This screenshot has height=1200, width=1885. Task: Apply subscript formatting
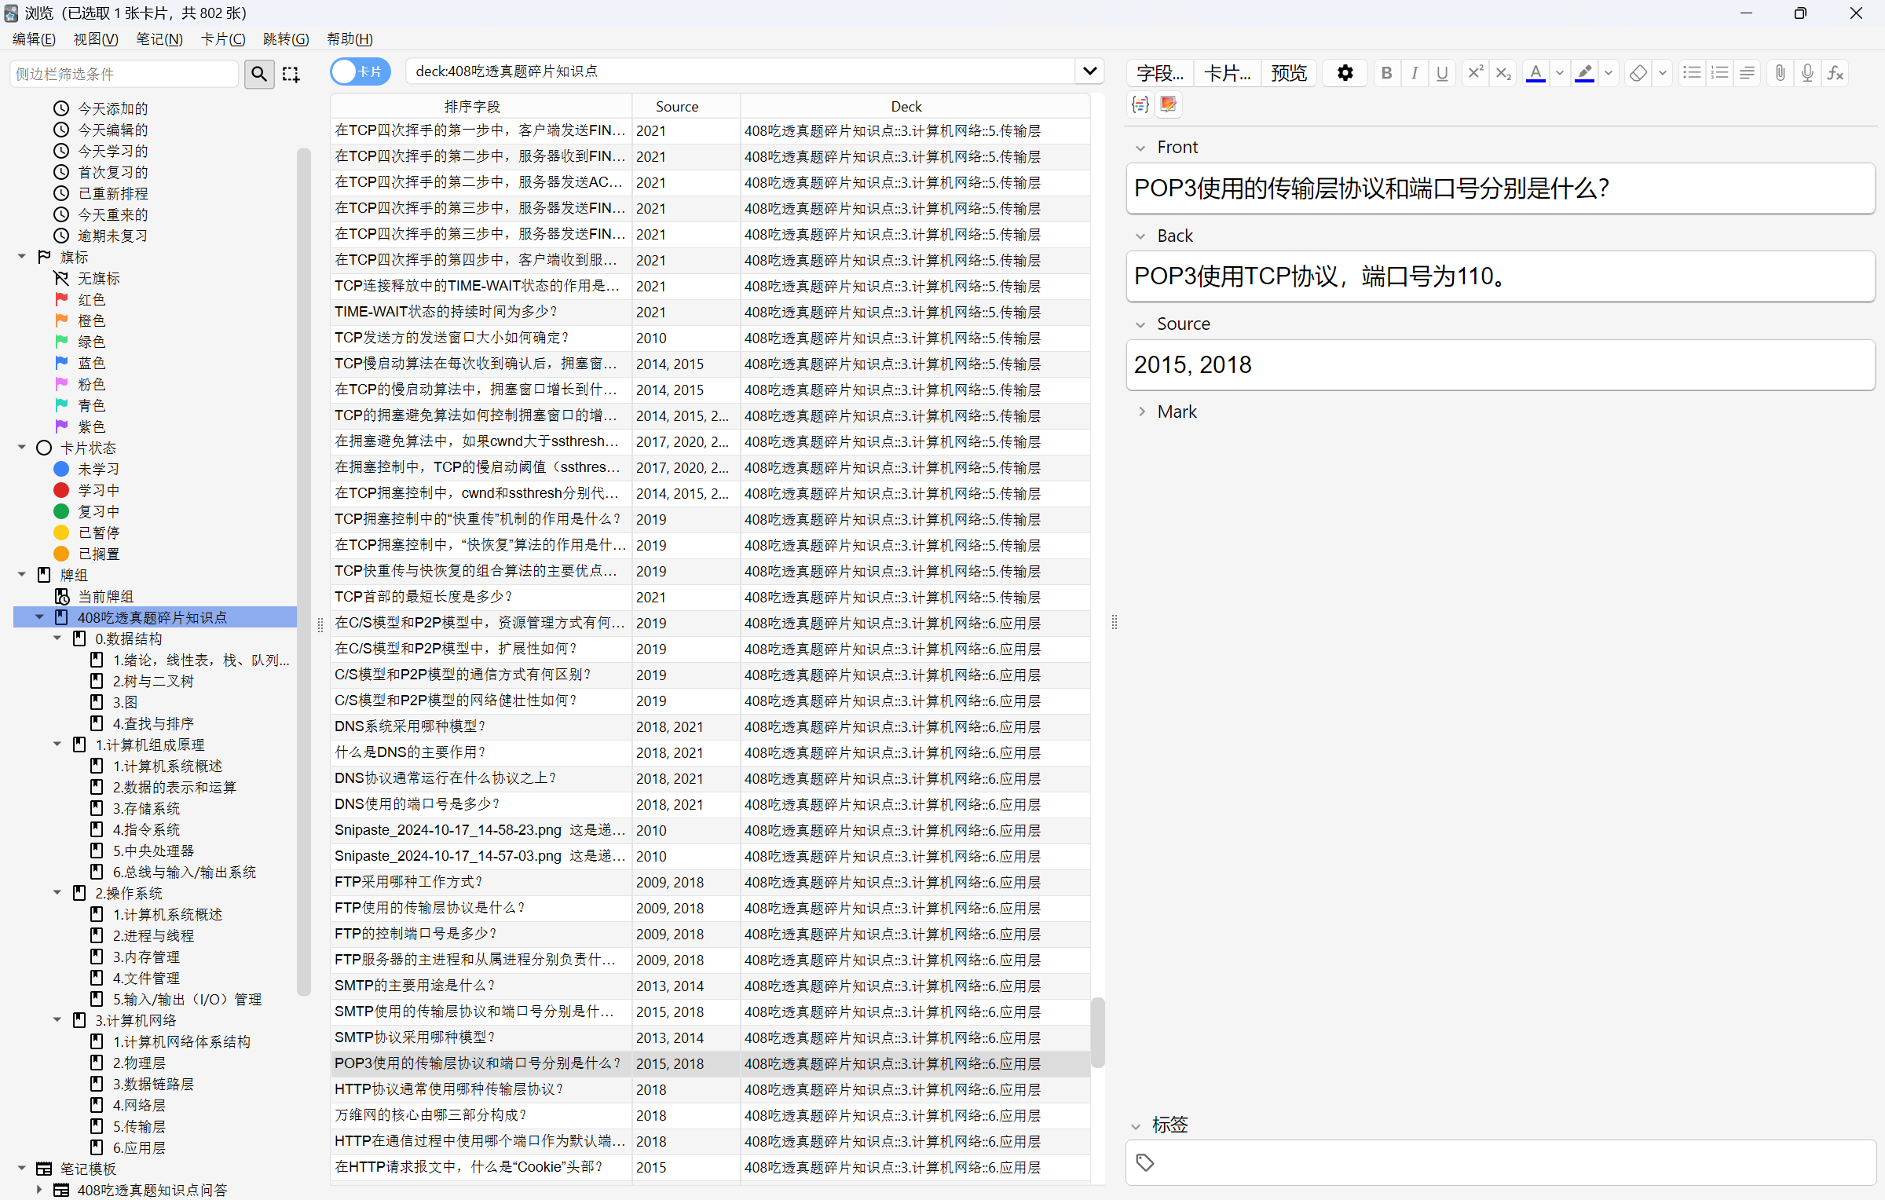coord(1503,73)
